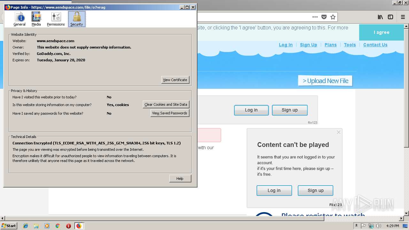Click the vertical scrollbar up arrow

pyautogui.click(x=406, y=27)
